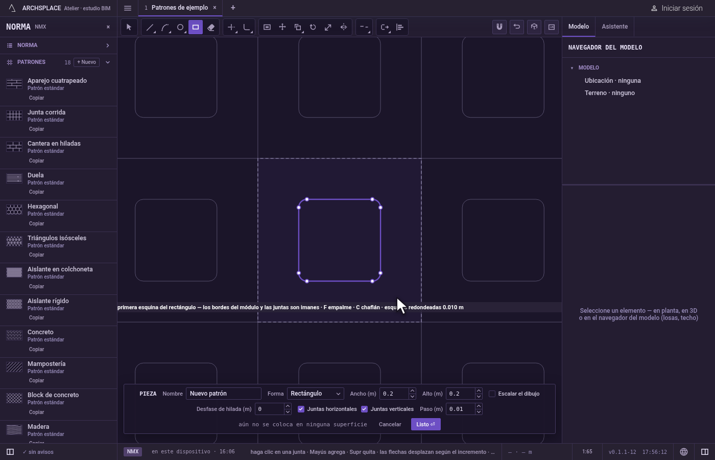The image size is (715, 460).
Task: Click the Mirror tool icon
Action: pyautogui.click(x=344, y=27)
